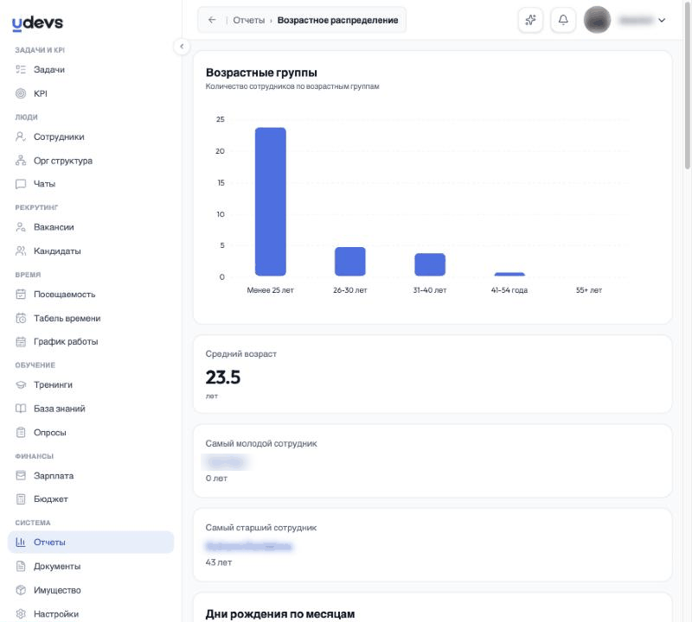Go to Сотрудники section

91,136
